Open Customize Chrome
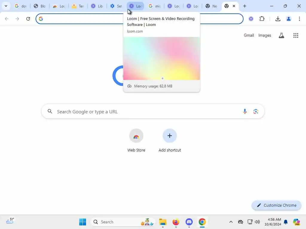 pos(276,205)
